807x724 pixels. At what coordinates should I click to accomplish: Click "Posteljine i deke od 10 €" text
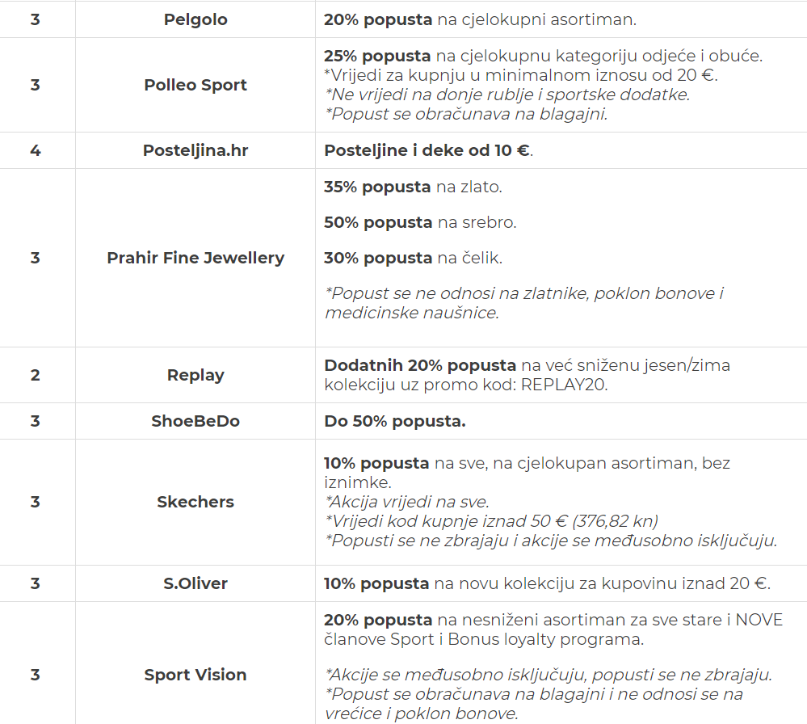[428, 150]
